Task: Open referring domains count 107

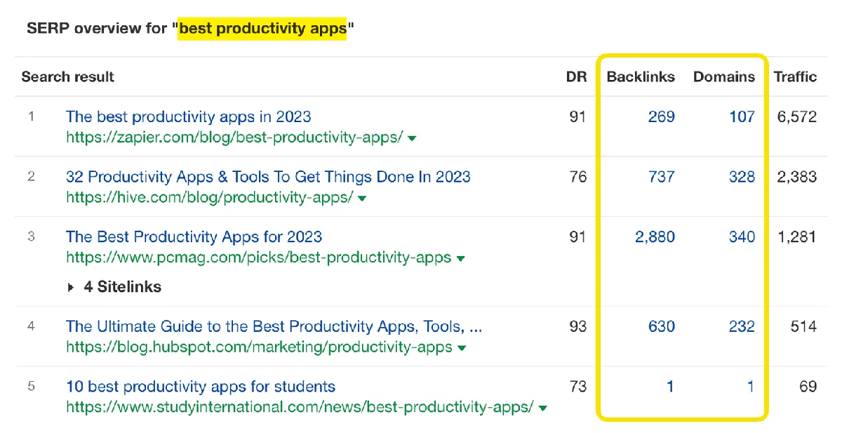Action: pyautogui.click(x=742, y=116)
